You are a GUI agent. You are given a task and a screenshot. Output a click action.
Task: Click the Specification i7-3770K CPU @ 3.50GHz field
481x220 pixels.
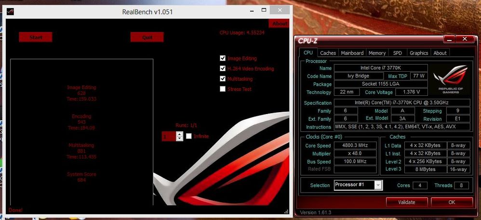[402, 103]
